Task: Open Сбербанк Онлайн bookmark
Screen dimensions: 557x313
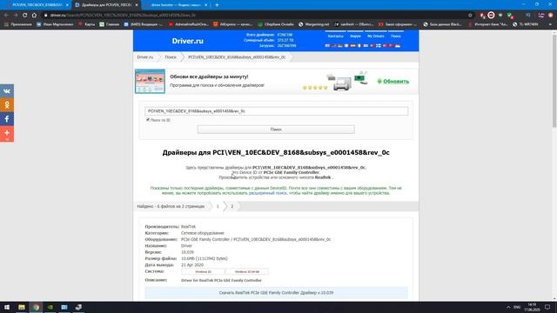Action: coord(276,24)
